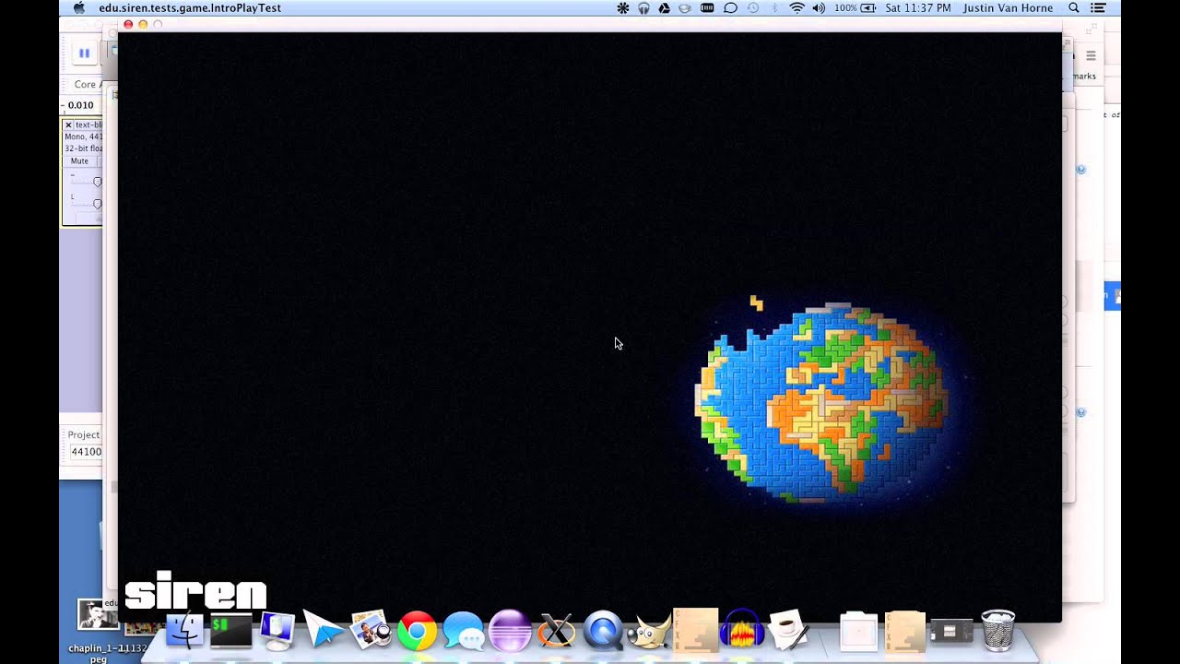Open the Trash in the dock

pyautogui.click(x=998, y=631)
